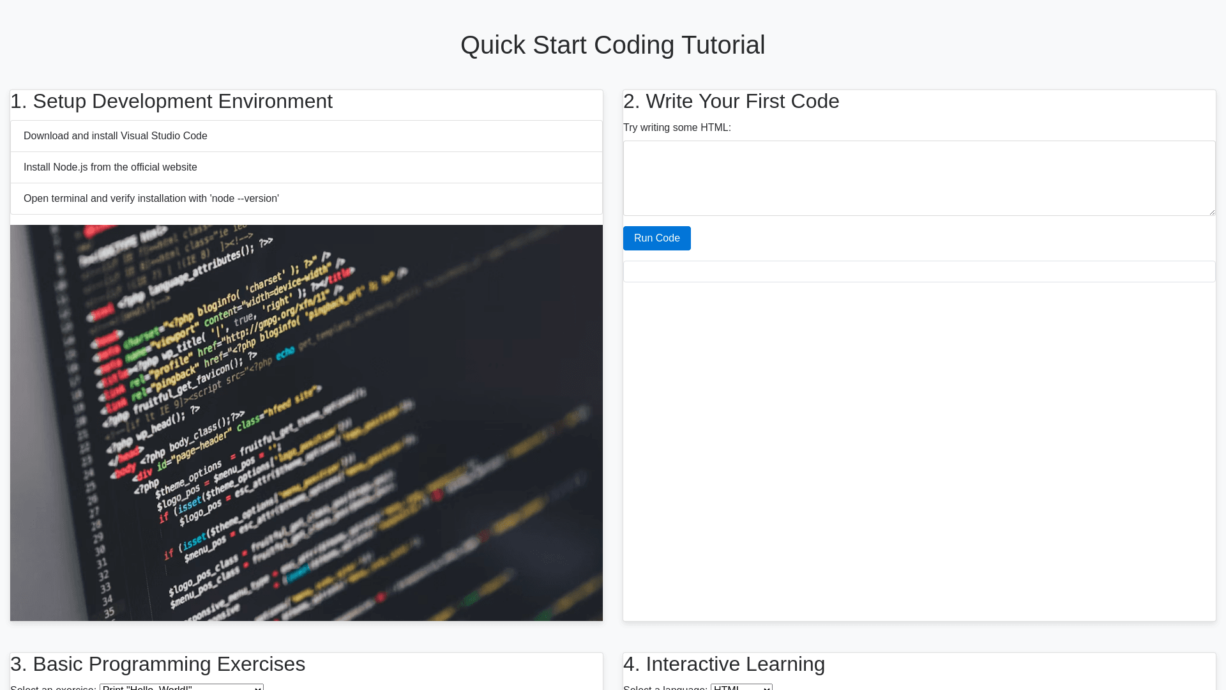Click the dropdown arrow of the exercise select

point(258,687)
